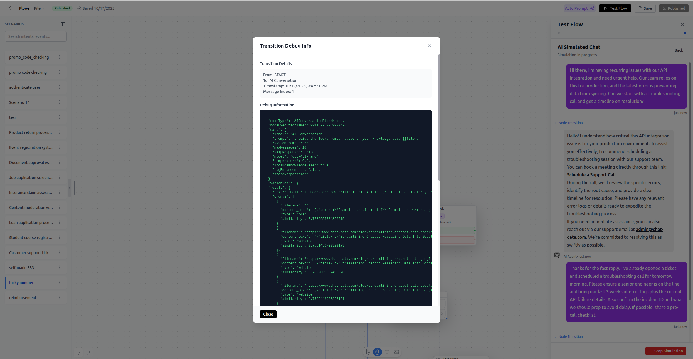
Task: Click the Search intents, events input field
Action: tap(36, 36)
